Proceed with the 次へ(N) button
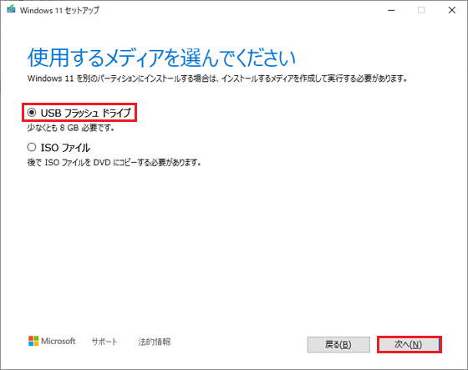 click(x=409, y=345)
